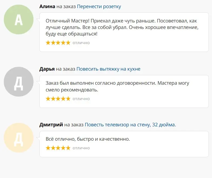Click the star rating in Дмитрий's review
The height and width of the screenshot is (178, 212).
58,148
